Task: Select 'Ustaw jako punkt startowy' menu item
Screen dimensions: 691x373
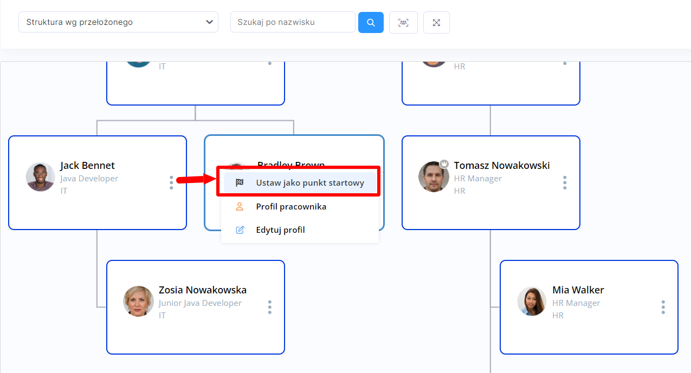Action: pyautogui.click(x=309, y=183)
